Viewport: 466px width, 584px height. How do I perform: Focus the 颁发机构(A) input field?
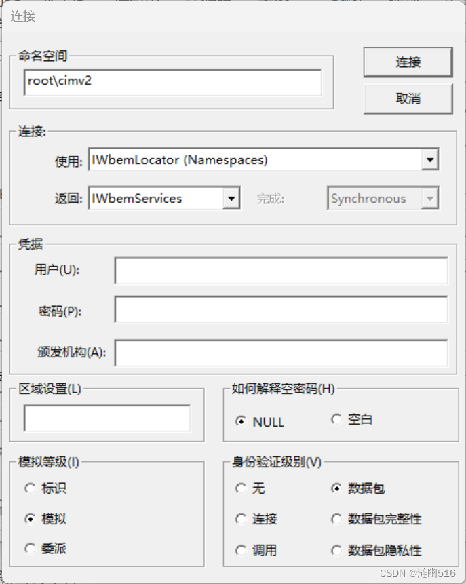click(x=281, y=353)
